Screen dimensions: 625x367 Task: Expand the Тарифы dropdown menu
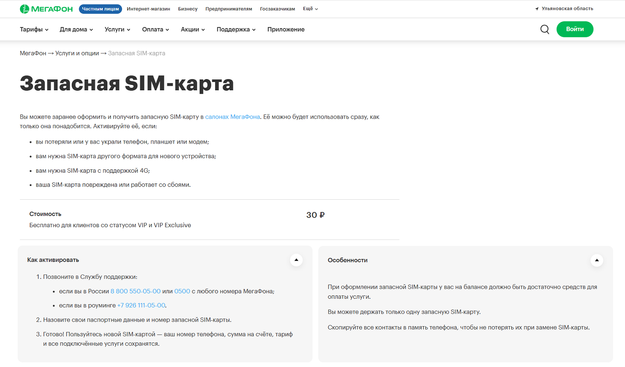(34, 30)
